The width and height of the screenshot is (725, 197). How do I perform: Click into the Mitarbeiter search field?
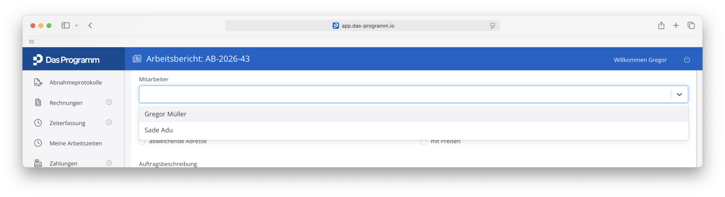[x=405, y=94]
